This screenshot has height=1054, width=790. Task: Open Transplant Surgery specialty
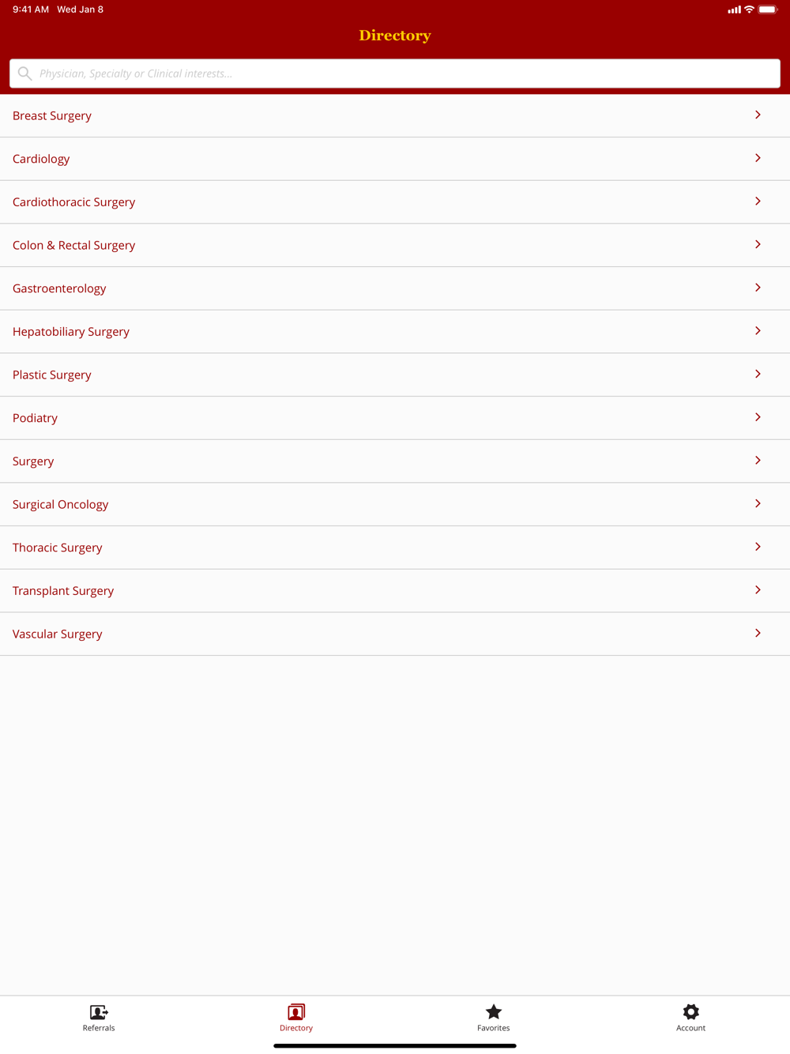(x=395, y=591)
